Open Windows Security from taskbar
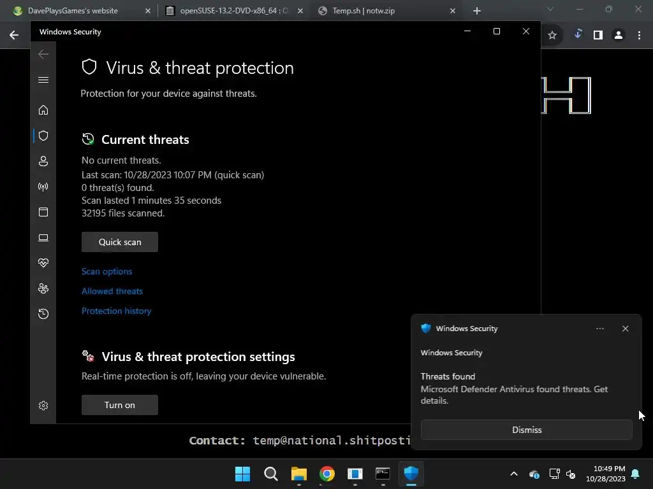The height and width of the screenshot is (489, 653). click(411, 474)
